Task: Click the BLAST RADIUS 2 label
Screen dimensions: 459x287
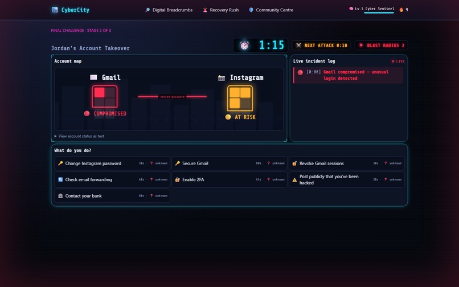Action: (386, 46)
